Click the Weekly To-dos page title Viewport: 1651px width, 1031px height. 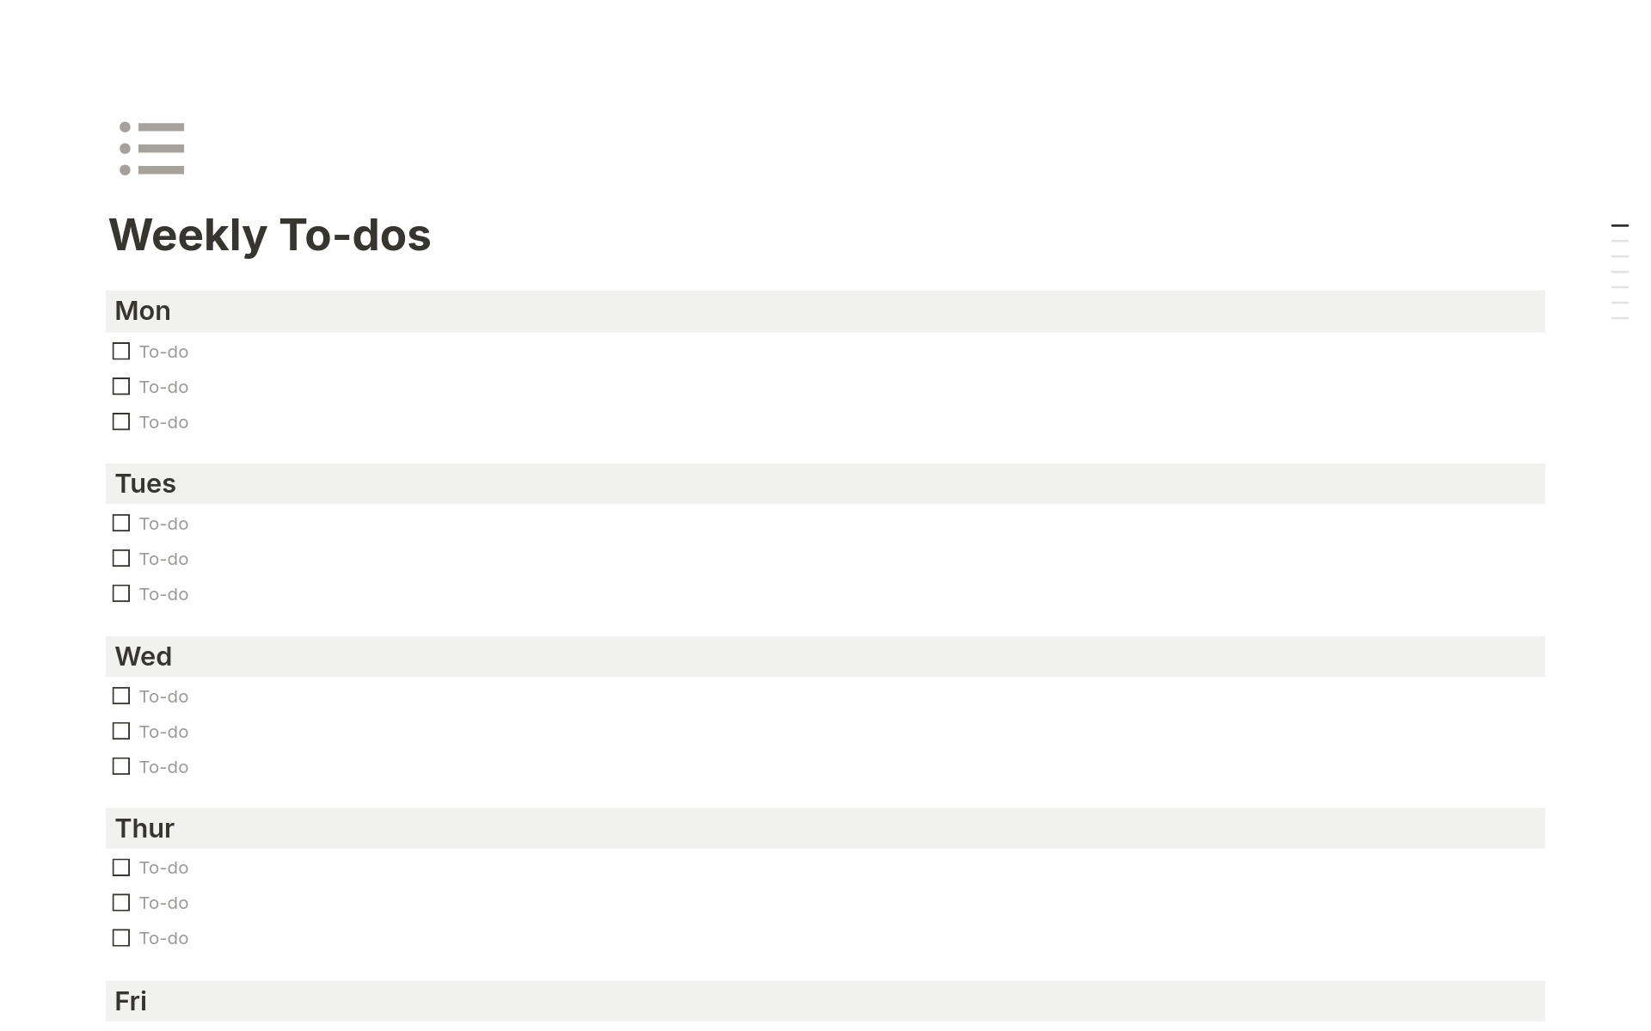[270, 235]
